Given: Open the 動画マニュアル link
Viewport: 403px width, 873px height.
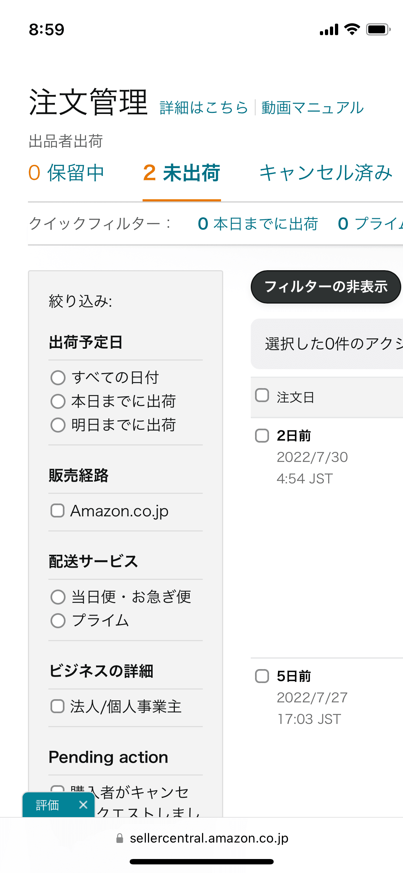Looking at the screenshot, I should pos(312,107).
